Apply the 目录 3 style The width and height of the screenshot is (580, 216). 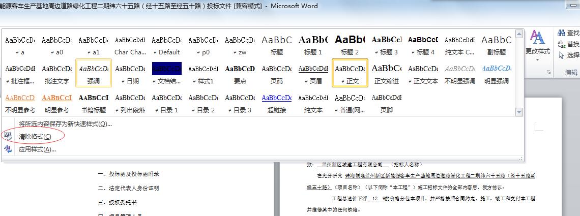tap(240, 102)
